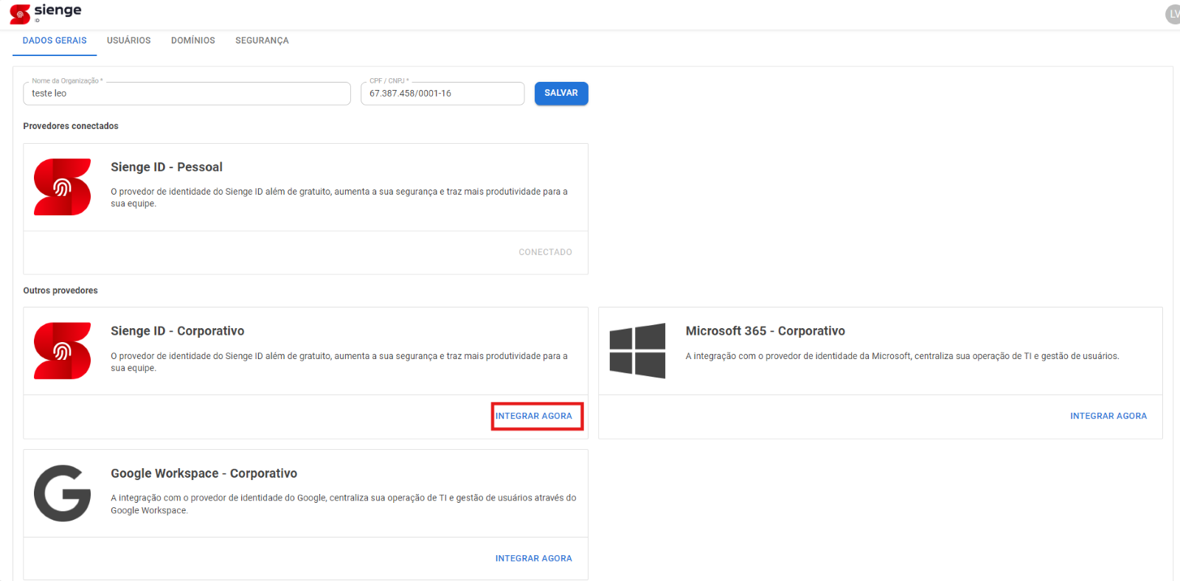1180x581 pixels.
Task: Click the Sienge logo in header
Action: tap(46, 13)
